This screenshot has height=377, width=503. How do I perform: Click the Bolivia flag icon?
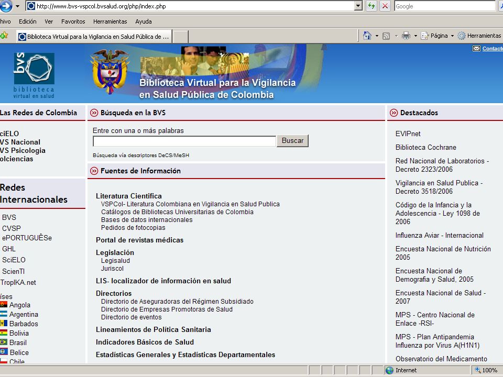click(4, 332)
